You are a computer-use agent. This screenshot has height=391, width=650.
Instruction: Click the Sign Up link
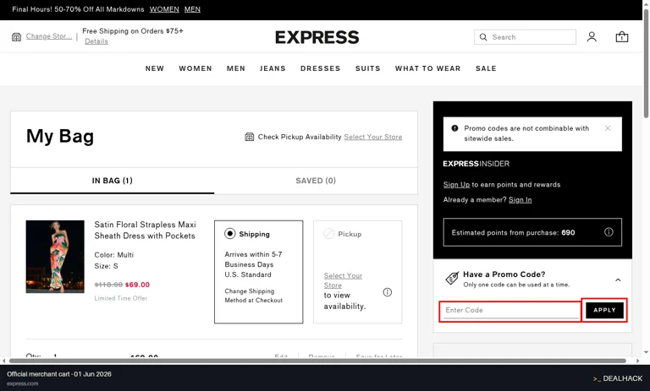[456, 185]
